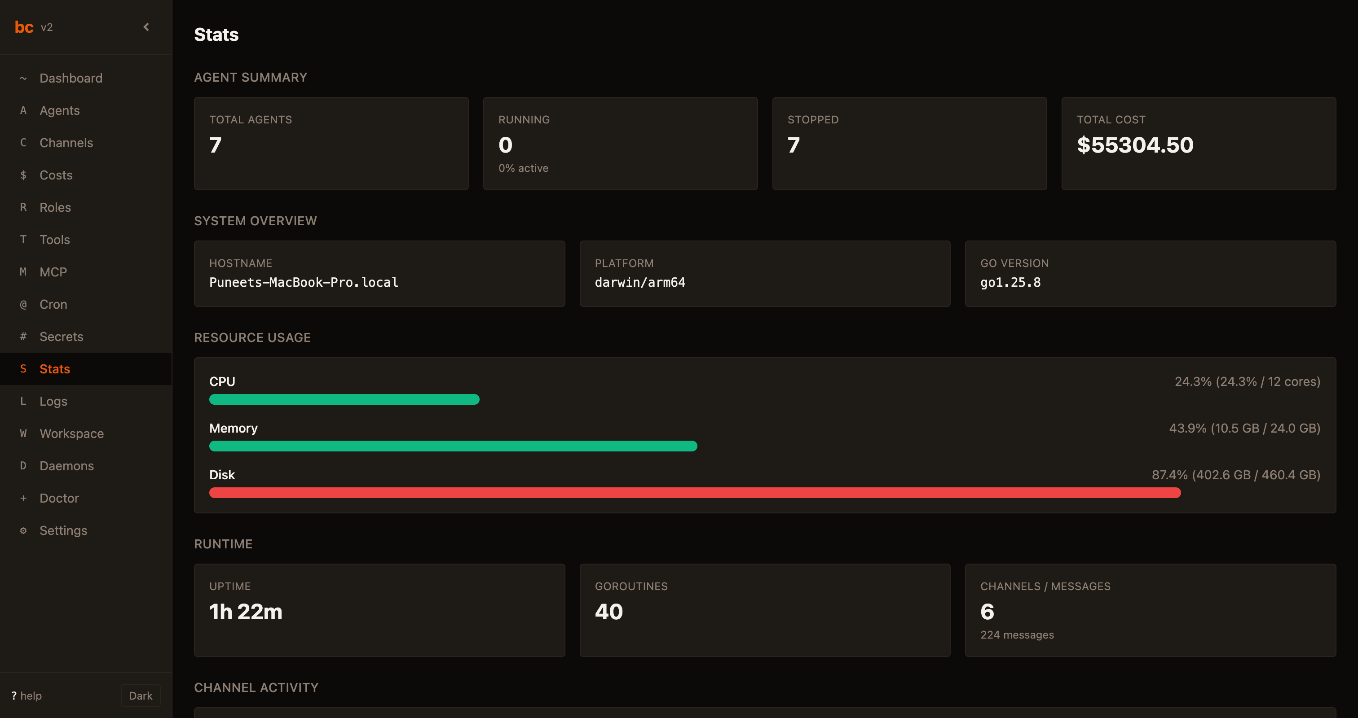The height and width of the screenshot is (718, 1358).
Task: Navigate to Daemons
Action: [x=86, y=466]
